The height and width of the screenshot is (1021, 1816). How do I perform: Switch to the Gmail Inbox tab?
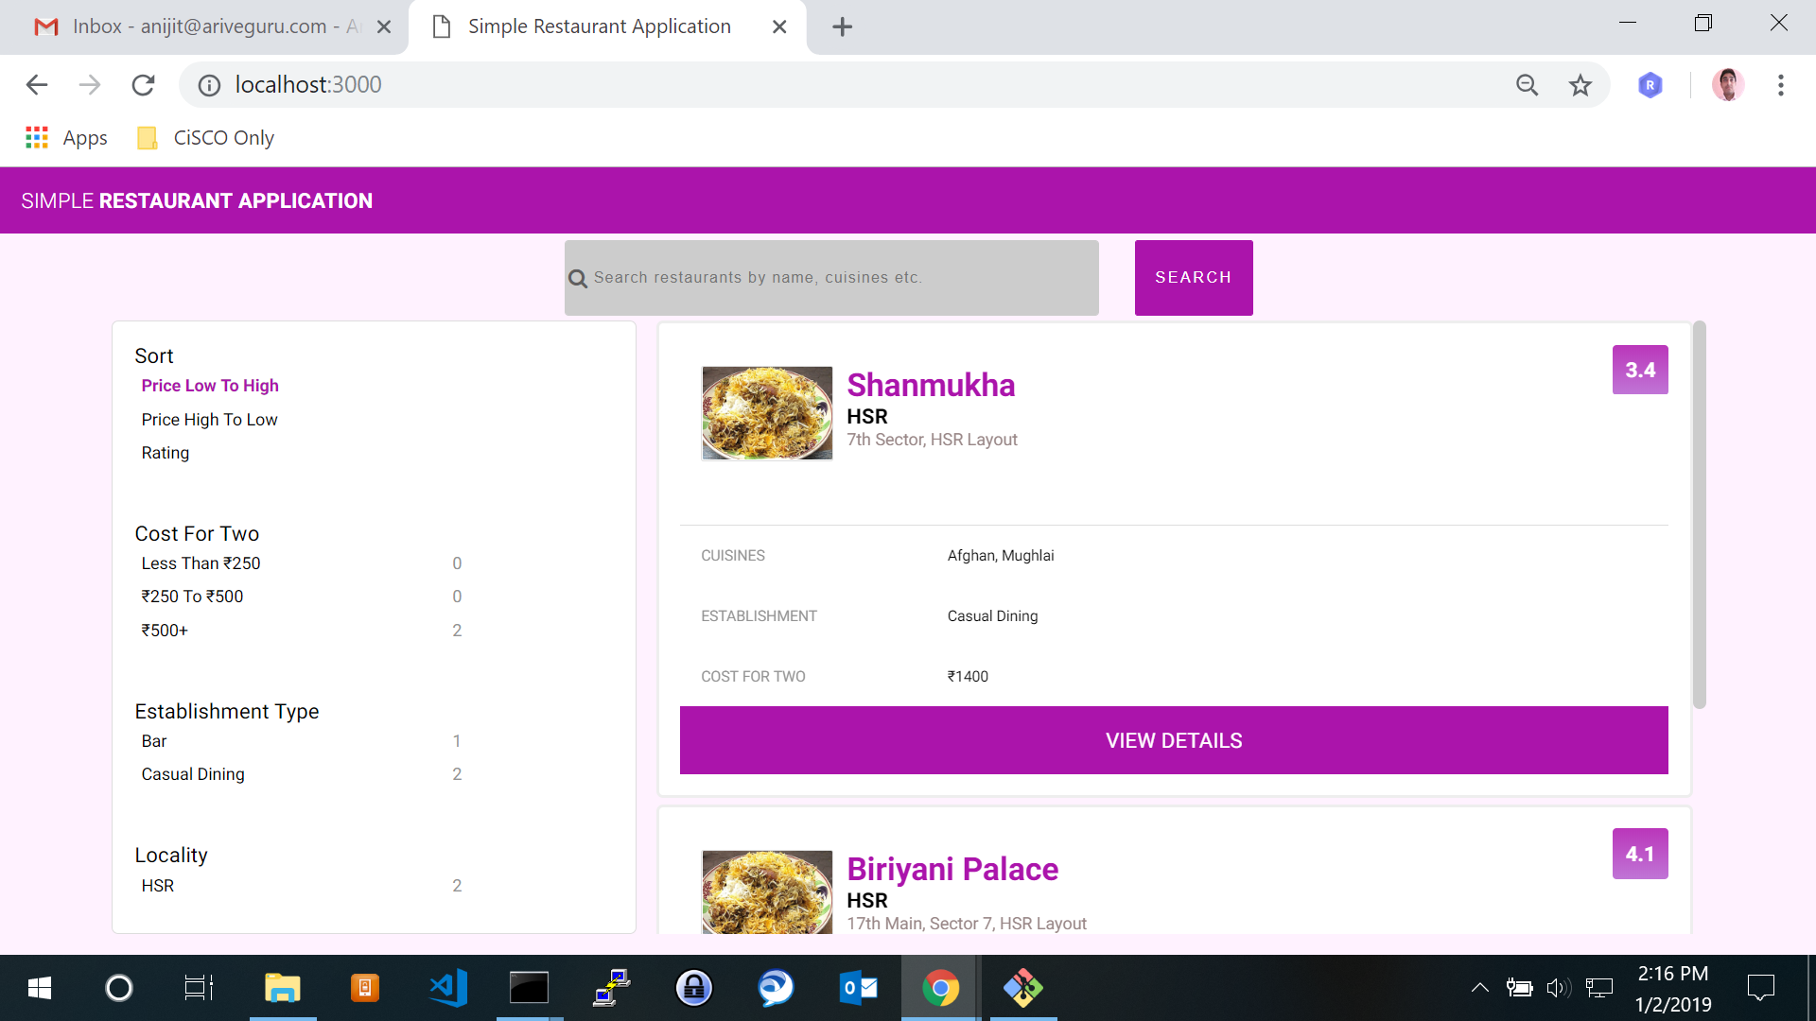pyautogui.click(x=203, y=26)
